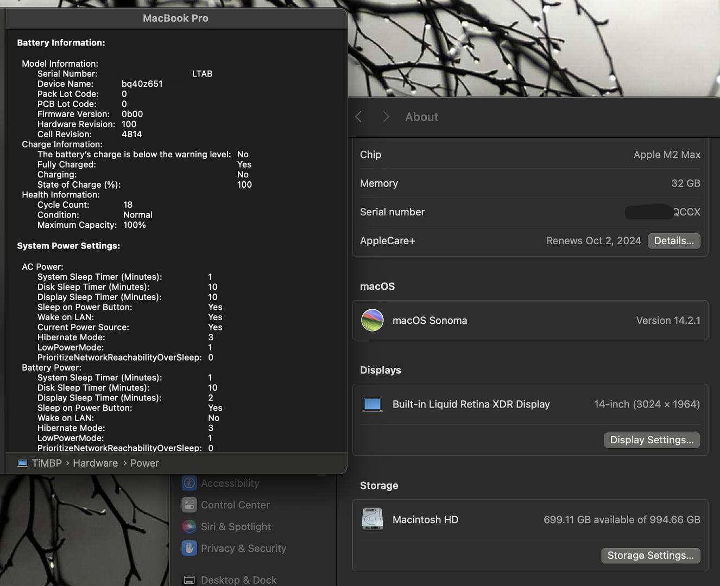Click the Displays section heading

pos(380,370)
